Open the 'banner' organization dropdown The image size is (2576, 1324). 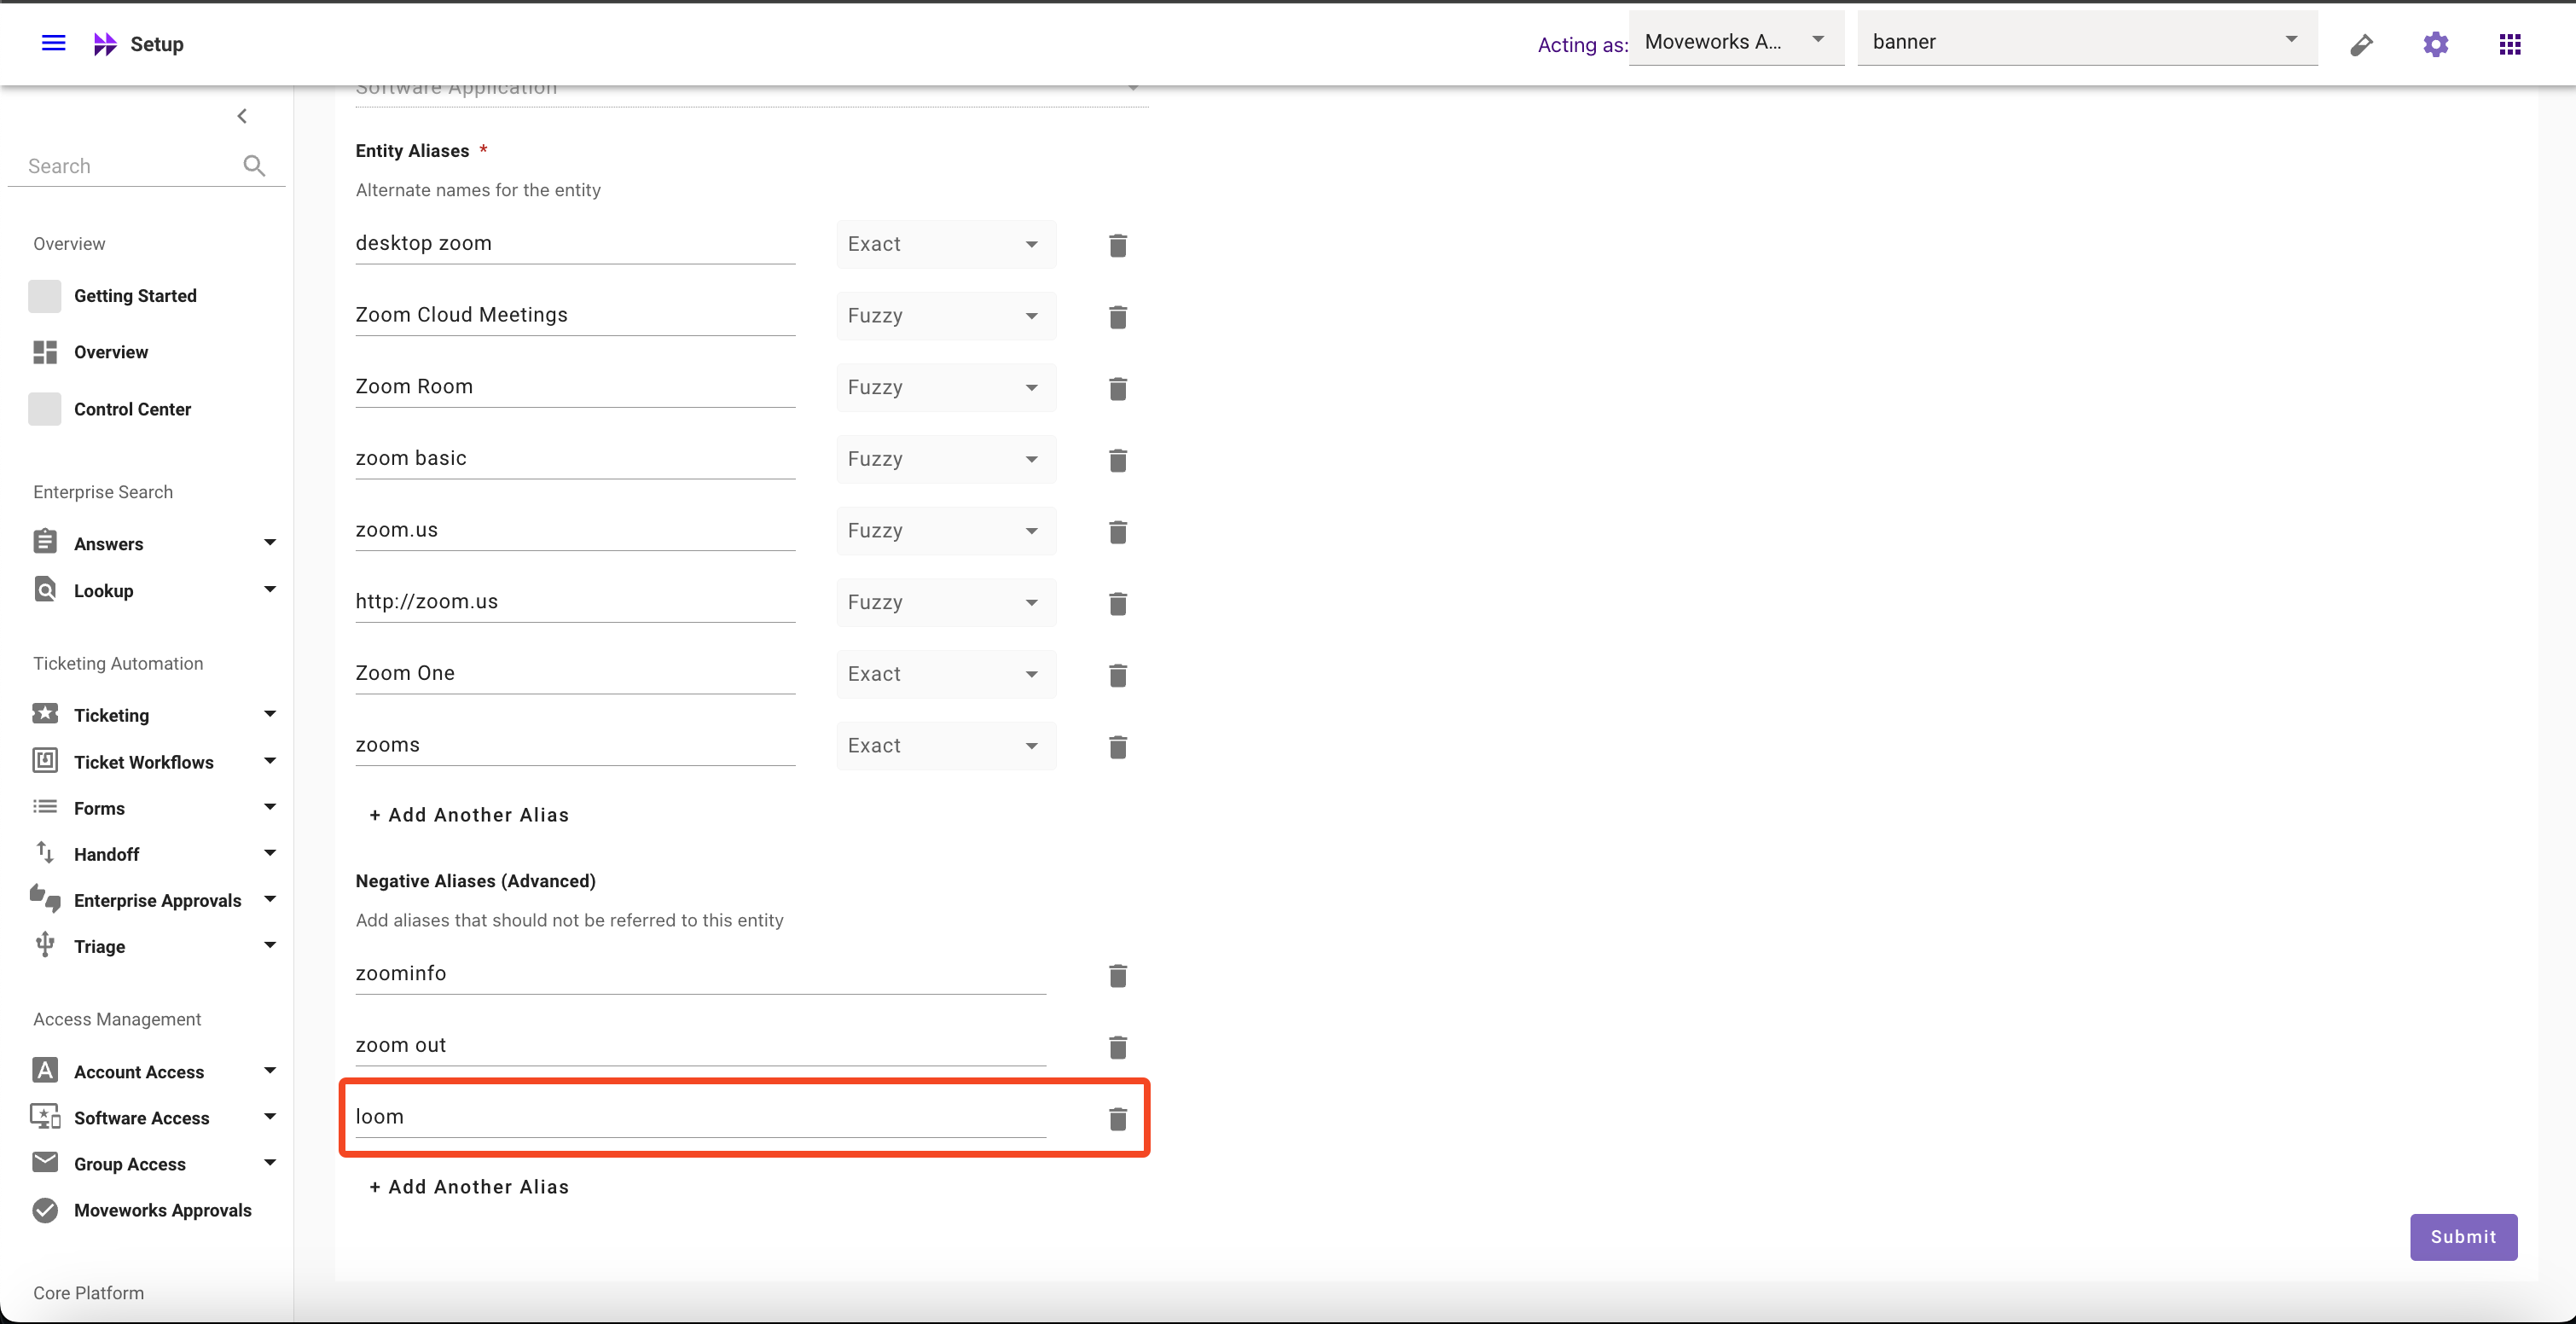coord(2086,41)
